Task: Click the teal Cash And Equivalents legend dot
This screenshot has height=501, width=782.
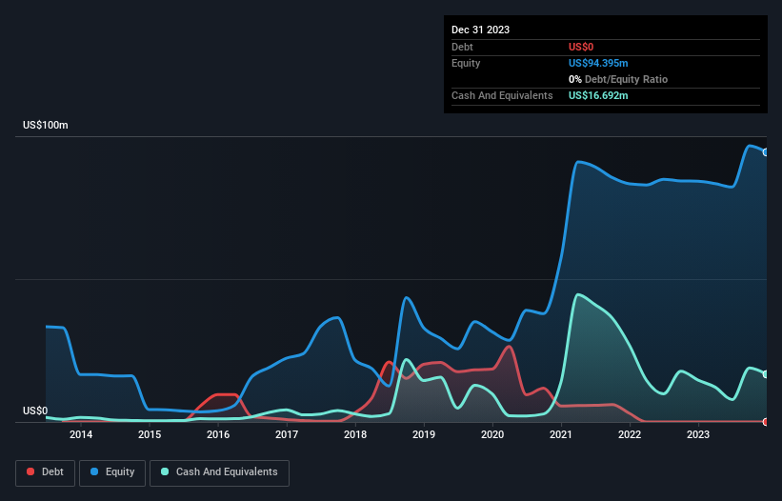Action: pos(165,471)
